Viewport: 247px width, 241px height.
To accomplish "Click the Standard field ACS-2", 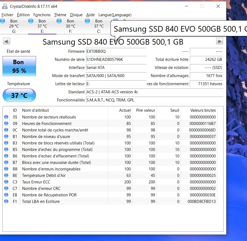I will [155, 92].
